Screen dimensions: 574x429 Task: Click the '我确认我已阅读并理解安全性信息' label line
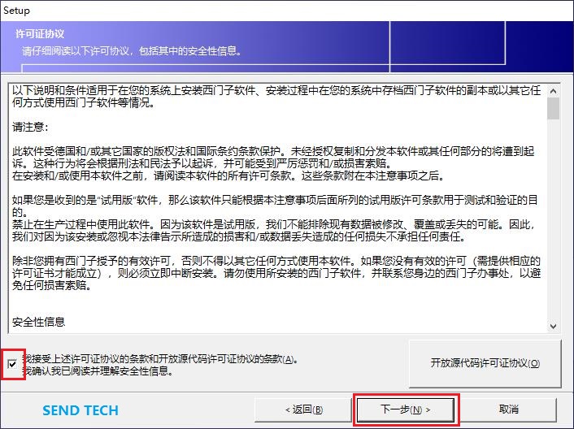[97, 371]
